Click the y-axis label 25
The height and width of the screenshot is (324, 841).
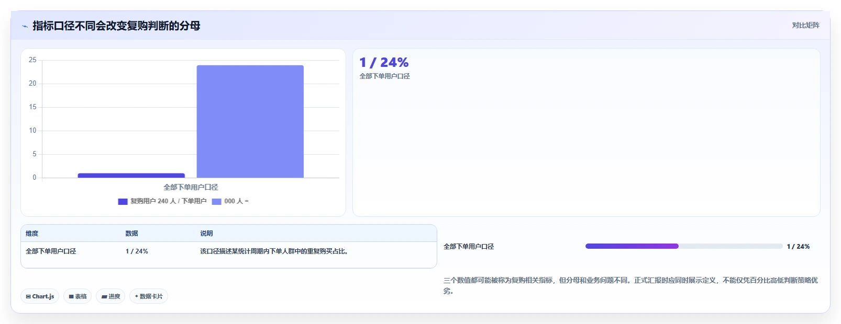(32, 60)
